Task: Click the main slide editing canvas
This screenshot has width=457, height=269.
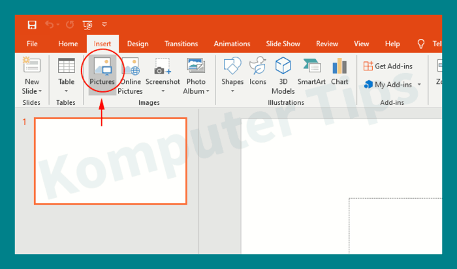Action: (x=341, y=186)
